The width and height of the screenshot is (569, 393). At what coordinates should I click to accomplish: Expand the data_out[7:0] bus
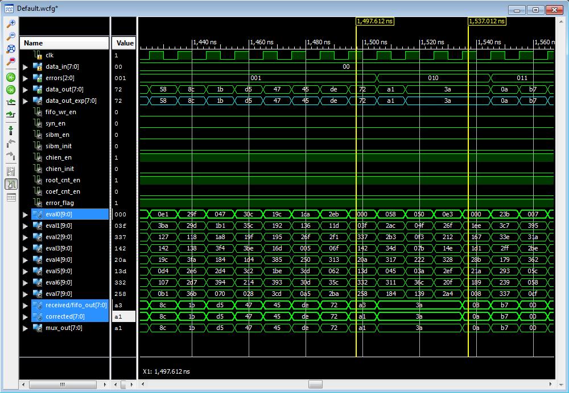click(x=25, y=90)
